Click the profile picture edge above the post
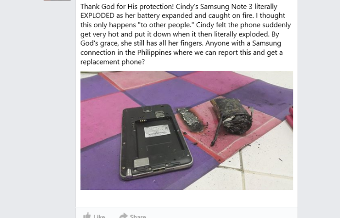 click(x=57, y=0)
